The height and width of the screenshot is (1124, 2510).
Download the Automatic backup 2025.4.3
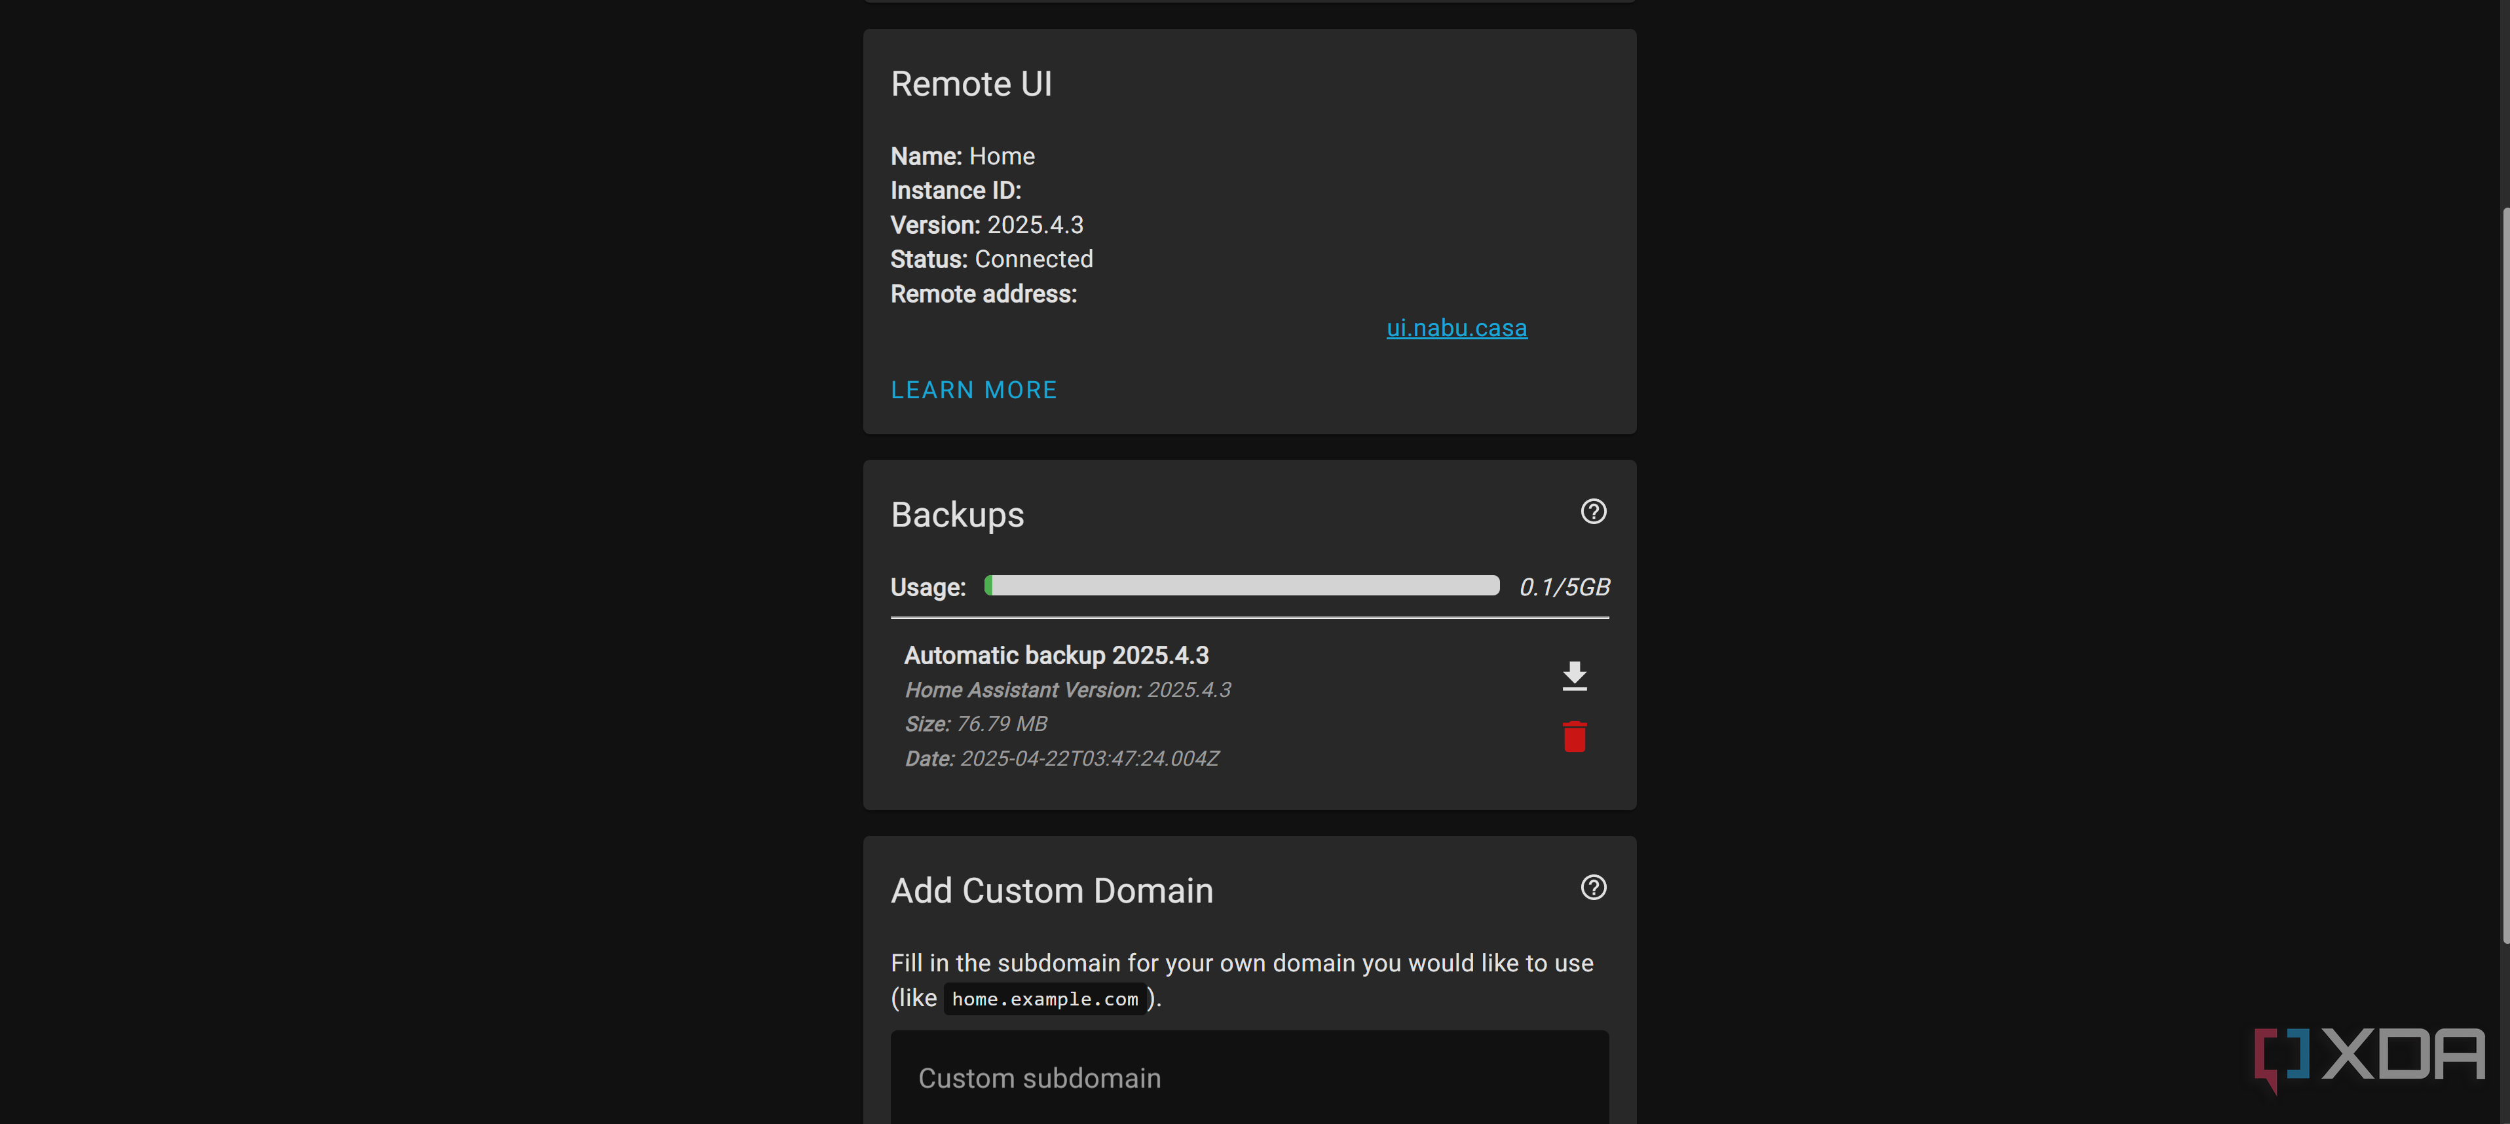tap(1573, 675)
